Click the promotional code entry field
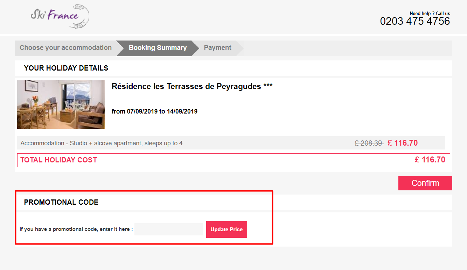Image resolution: width=467 pixels, height=270 pixels. tap(168, 229)
